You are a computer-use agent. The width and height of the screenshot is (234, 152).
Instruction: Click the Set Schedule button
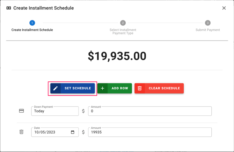point(73,88)
